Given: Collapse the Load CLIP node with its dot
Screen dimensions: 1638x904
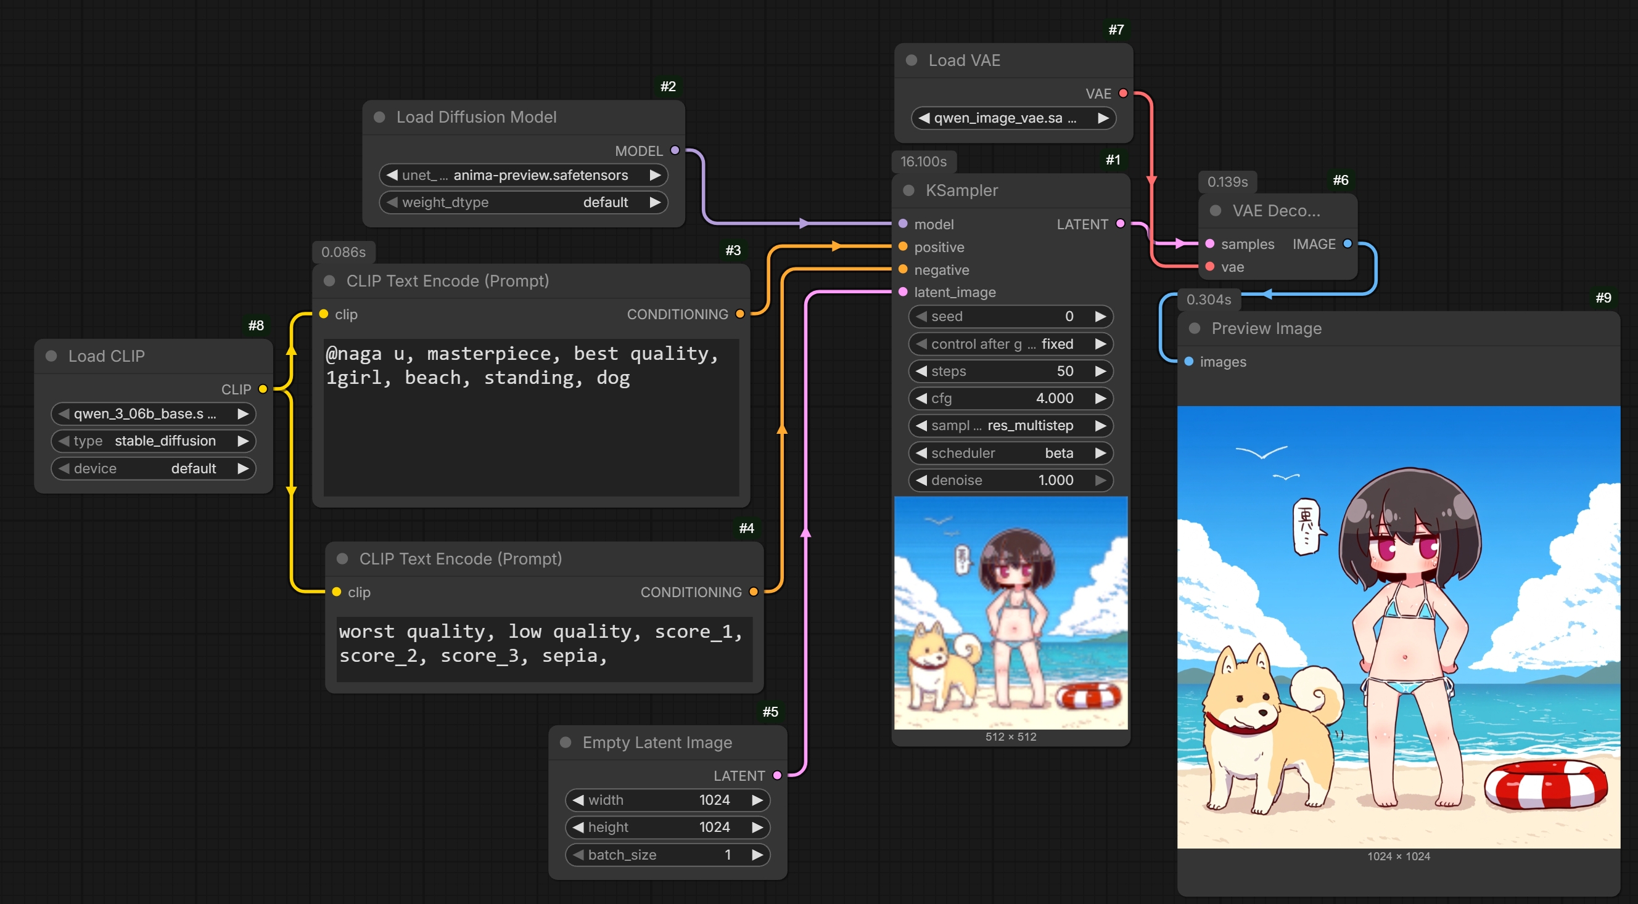Looking at the screenshot, I should click(52, 356).
